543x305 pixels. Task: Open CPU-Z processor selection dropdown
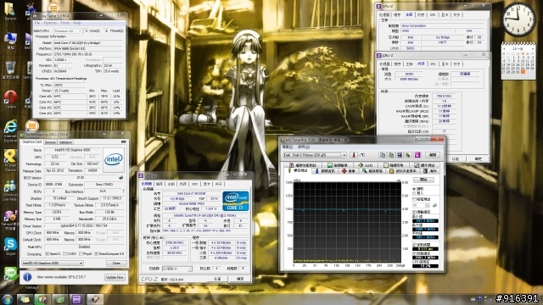[x=177, y=269]
